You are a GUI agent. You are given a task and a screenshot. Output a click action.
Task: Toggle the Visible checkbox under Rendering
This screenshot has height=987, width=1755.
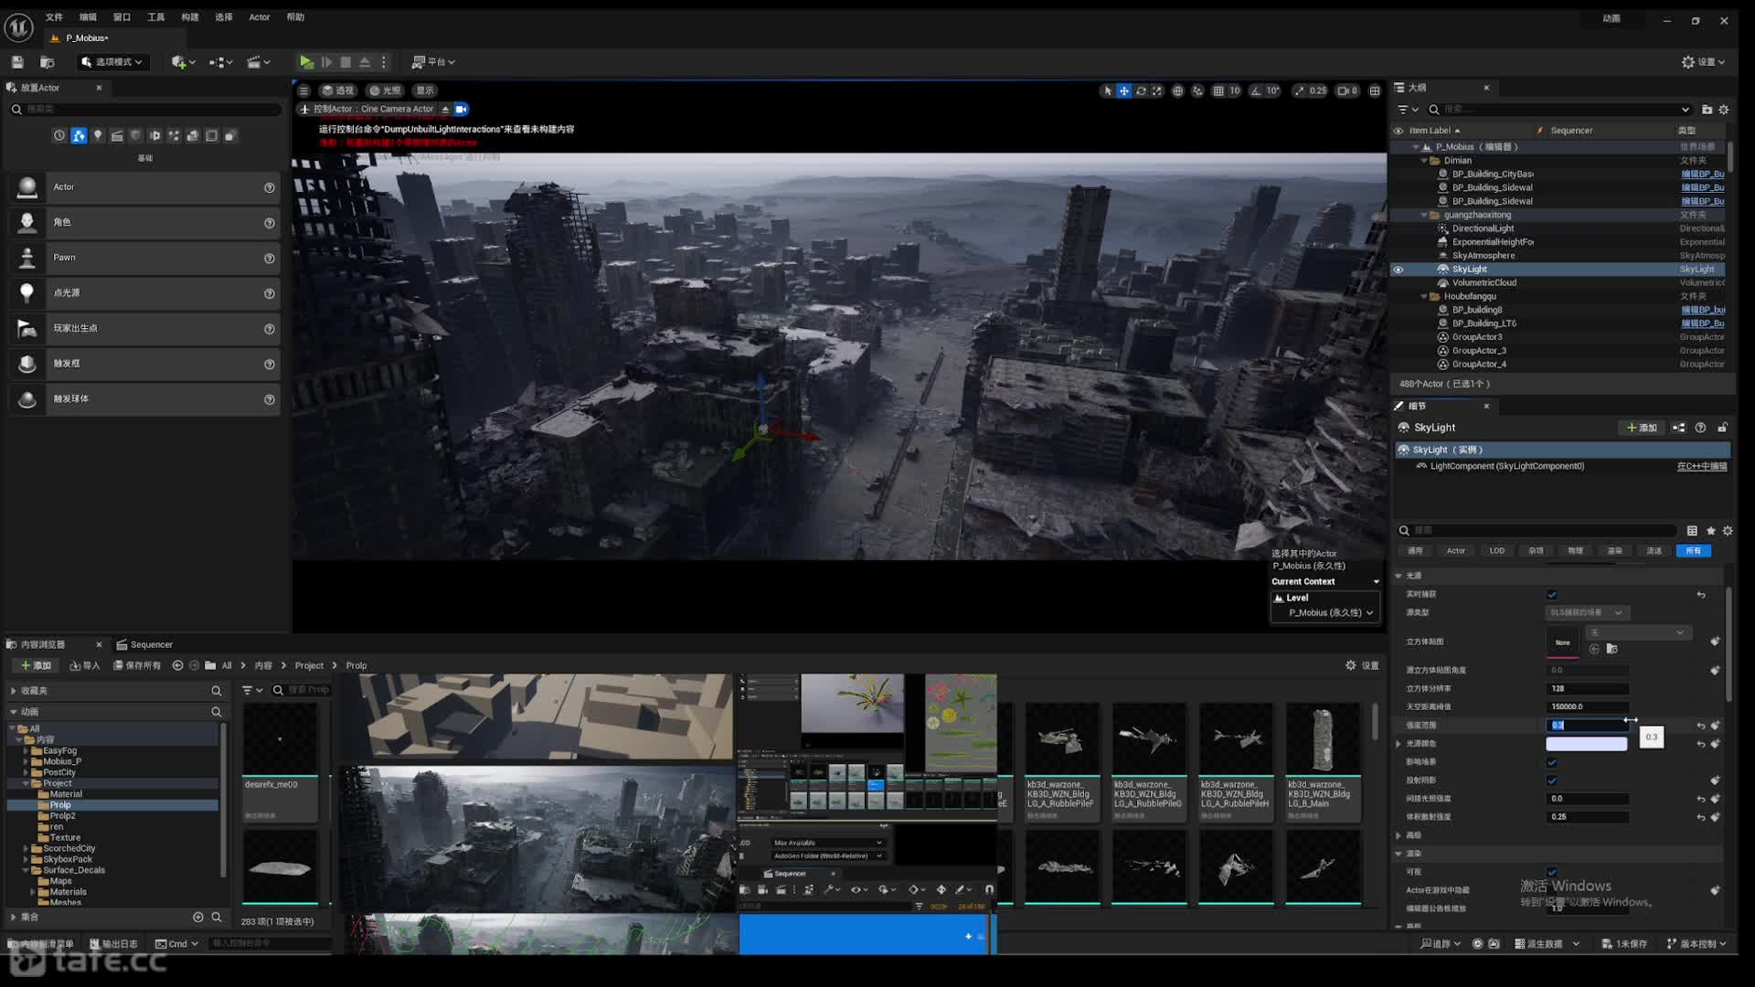click(1552, 872)
